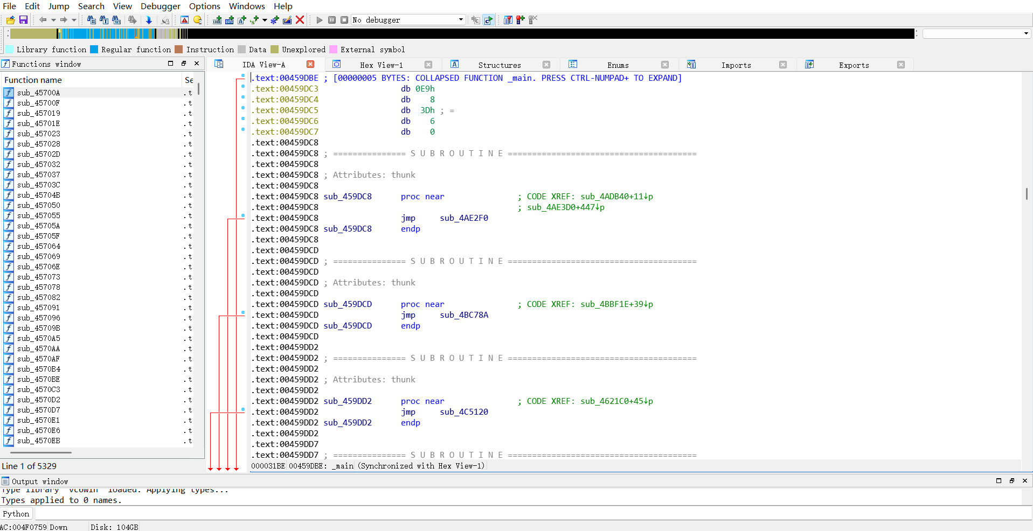Click the debugger windows list icon

[508, 20]
